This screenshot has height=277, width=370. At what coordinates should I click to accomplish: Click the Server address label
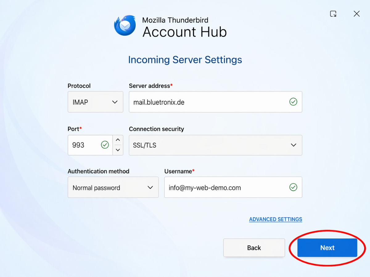pos(150,86)
